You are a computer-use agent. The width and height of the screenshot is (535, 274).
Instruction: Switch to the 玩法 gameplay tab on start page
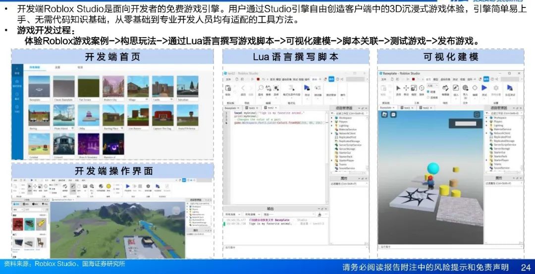[80, 67]
